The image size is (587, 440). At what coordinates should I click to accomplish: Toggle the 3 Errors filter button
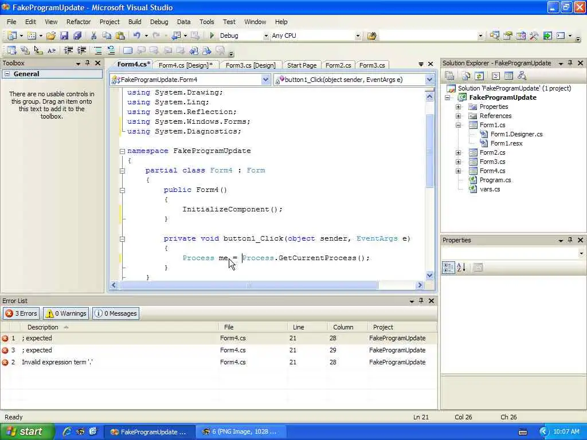21,313
